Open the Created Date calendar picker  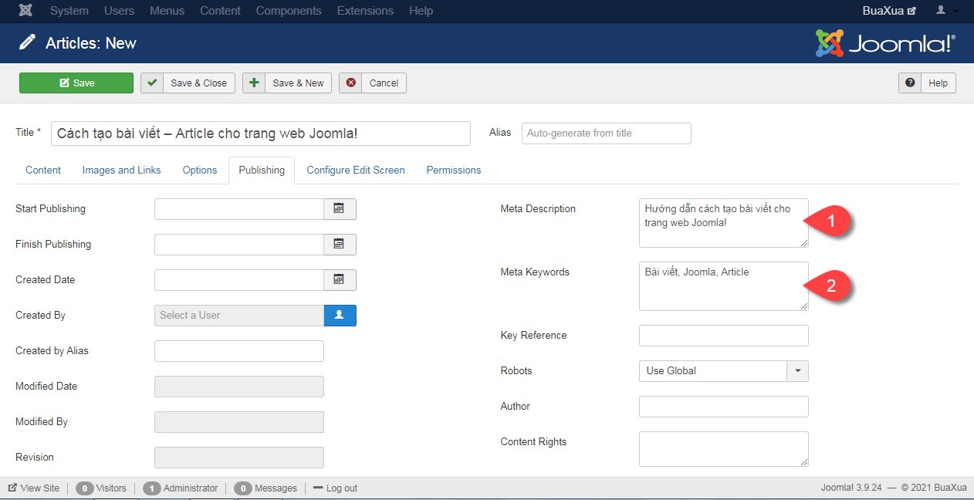tap(340, 280)
